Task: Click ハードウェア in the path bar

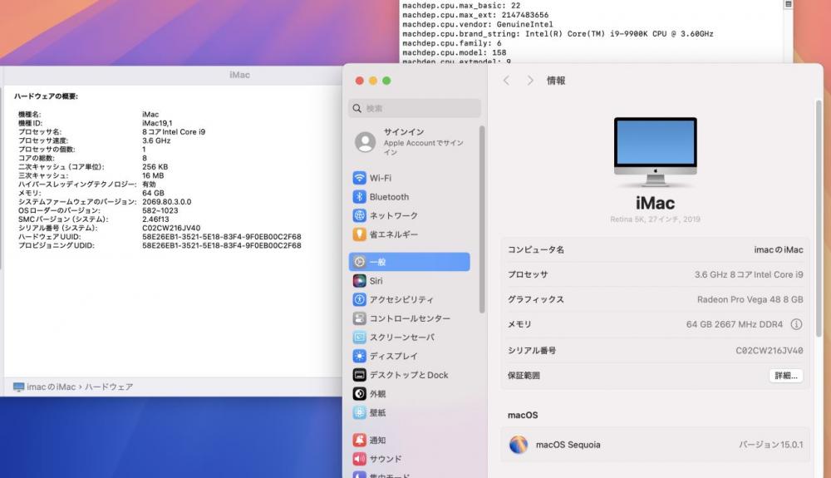Action: (109, 387)
